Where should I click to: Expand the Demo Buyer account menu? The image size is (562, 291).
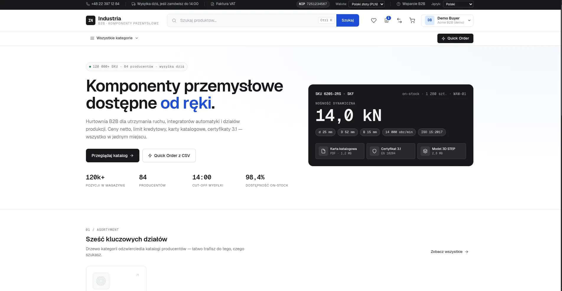click(x=447, y=20)
